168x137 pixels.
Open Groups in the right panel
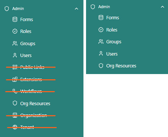[x=114, y=42]
